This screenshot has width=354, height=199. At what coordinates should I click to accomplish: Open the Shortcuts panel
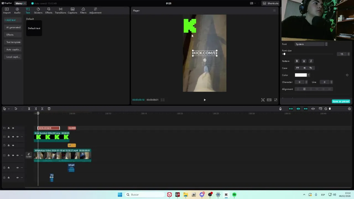click(x=270, y=3)
